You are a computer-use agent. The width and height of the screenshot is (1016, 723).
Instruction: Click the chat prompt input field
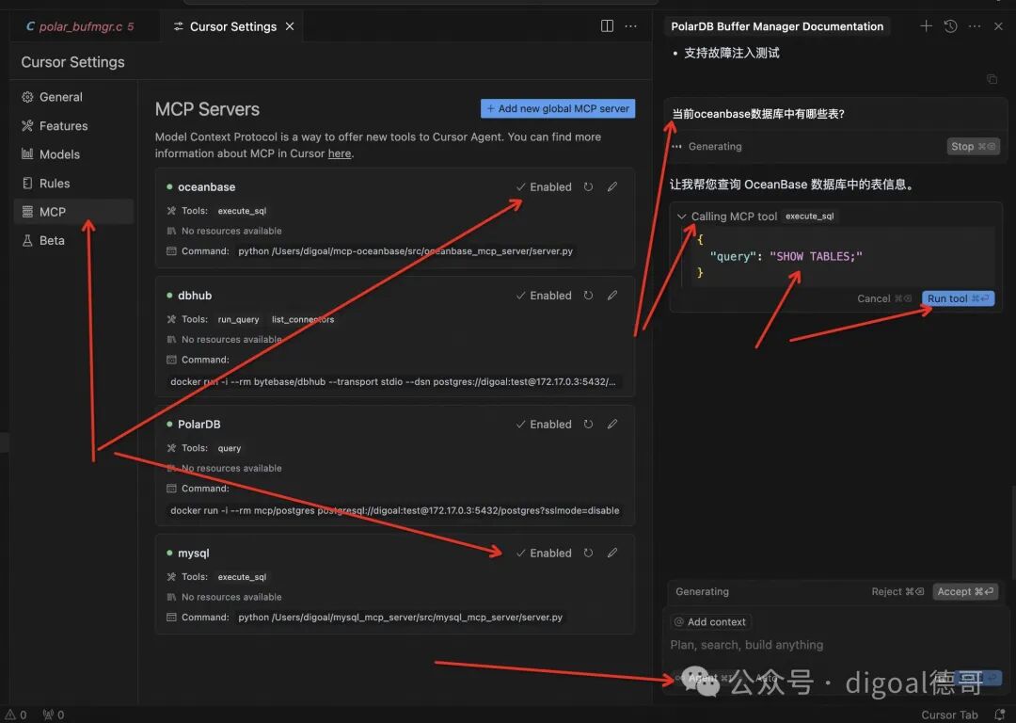(834, 645)
